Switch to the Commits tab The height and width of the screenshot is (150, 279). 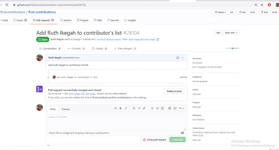click(76, 48)
